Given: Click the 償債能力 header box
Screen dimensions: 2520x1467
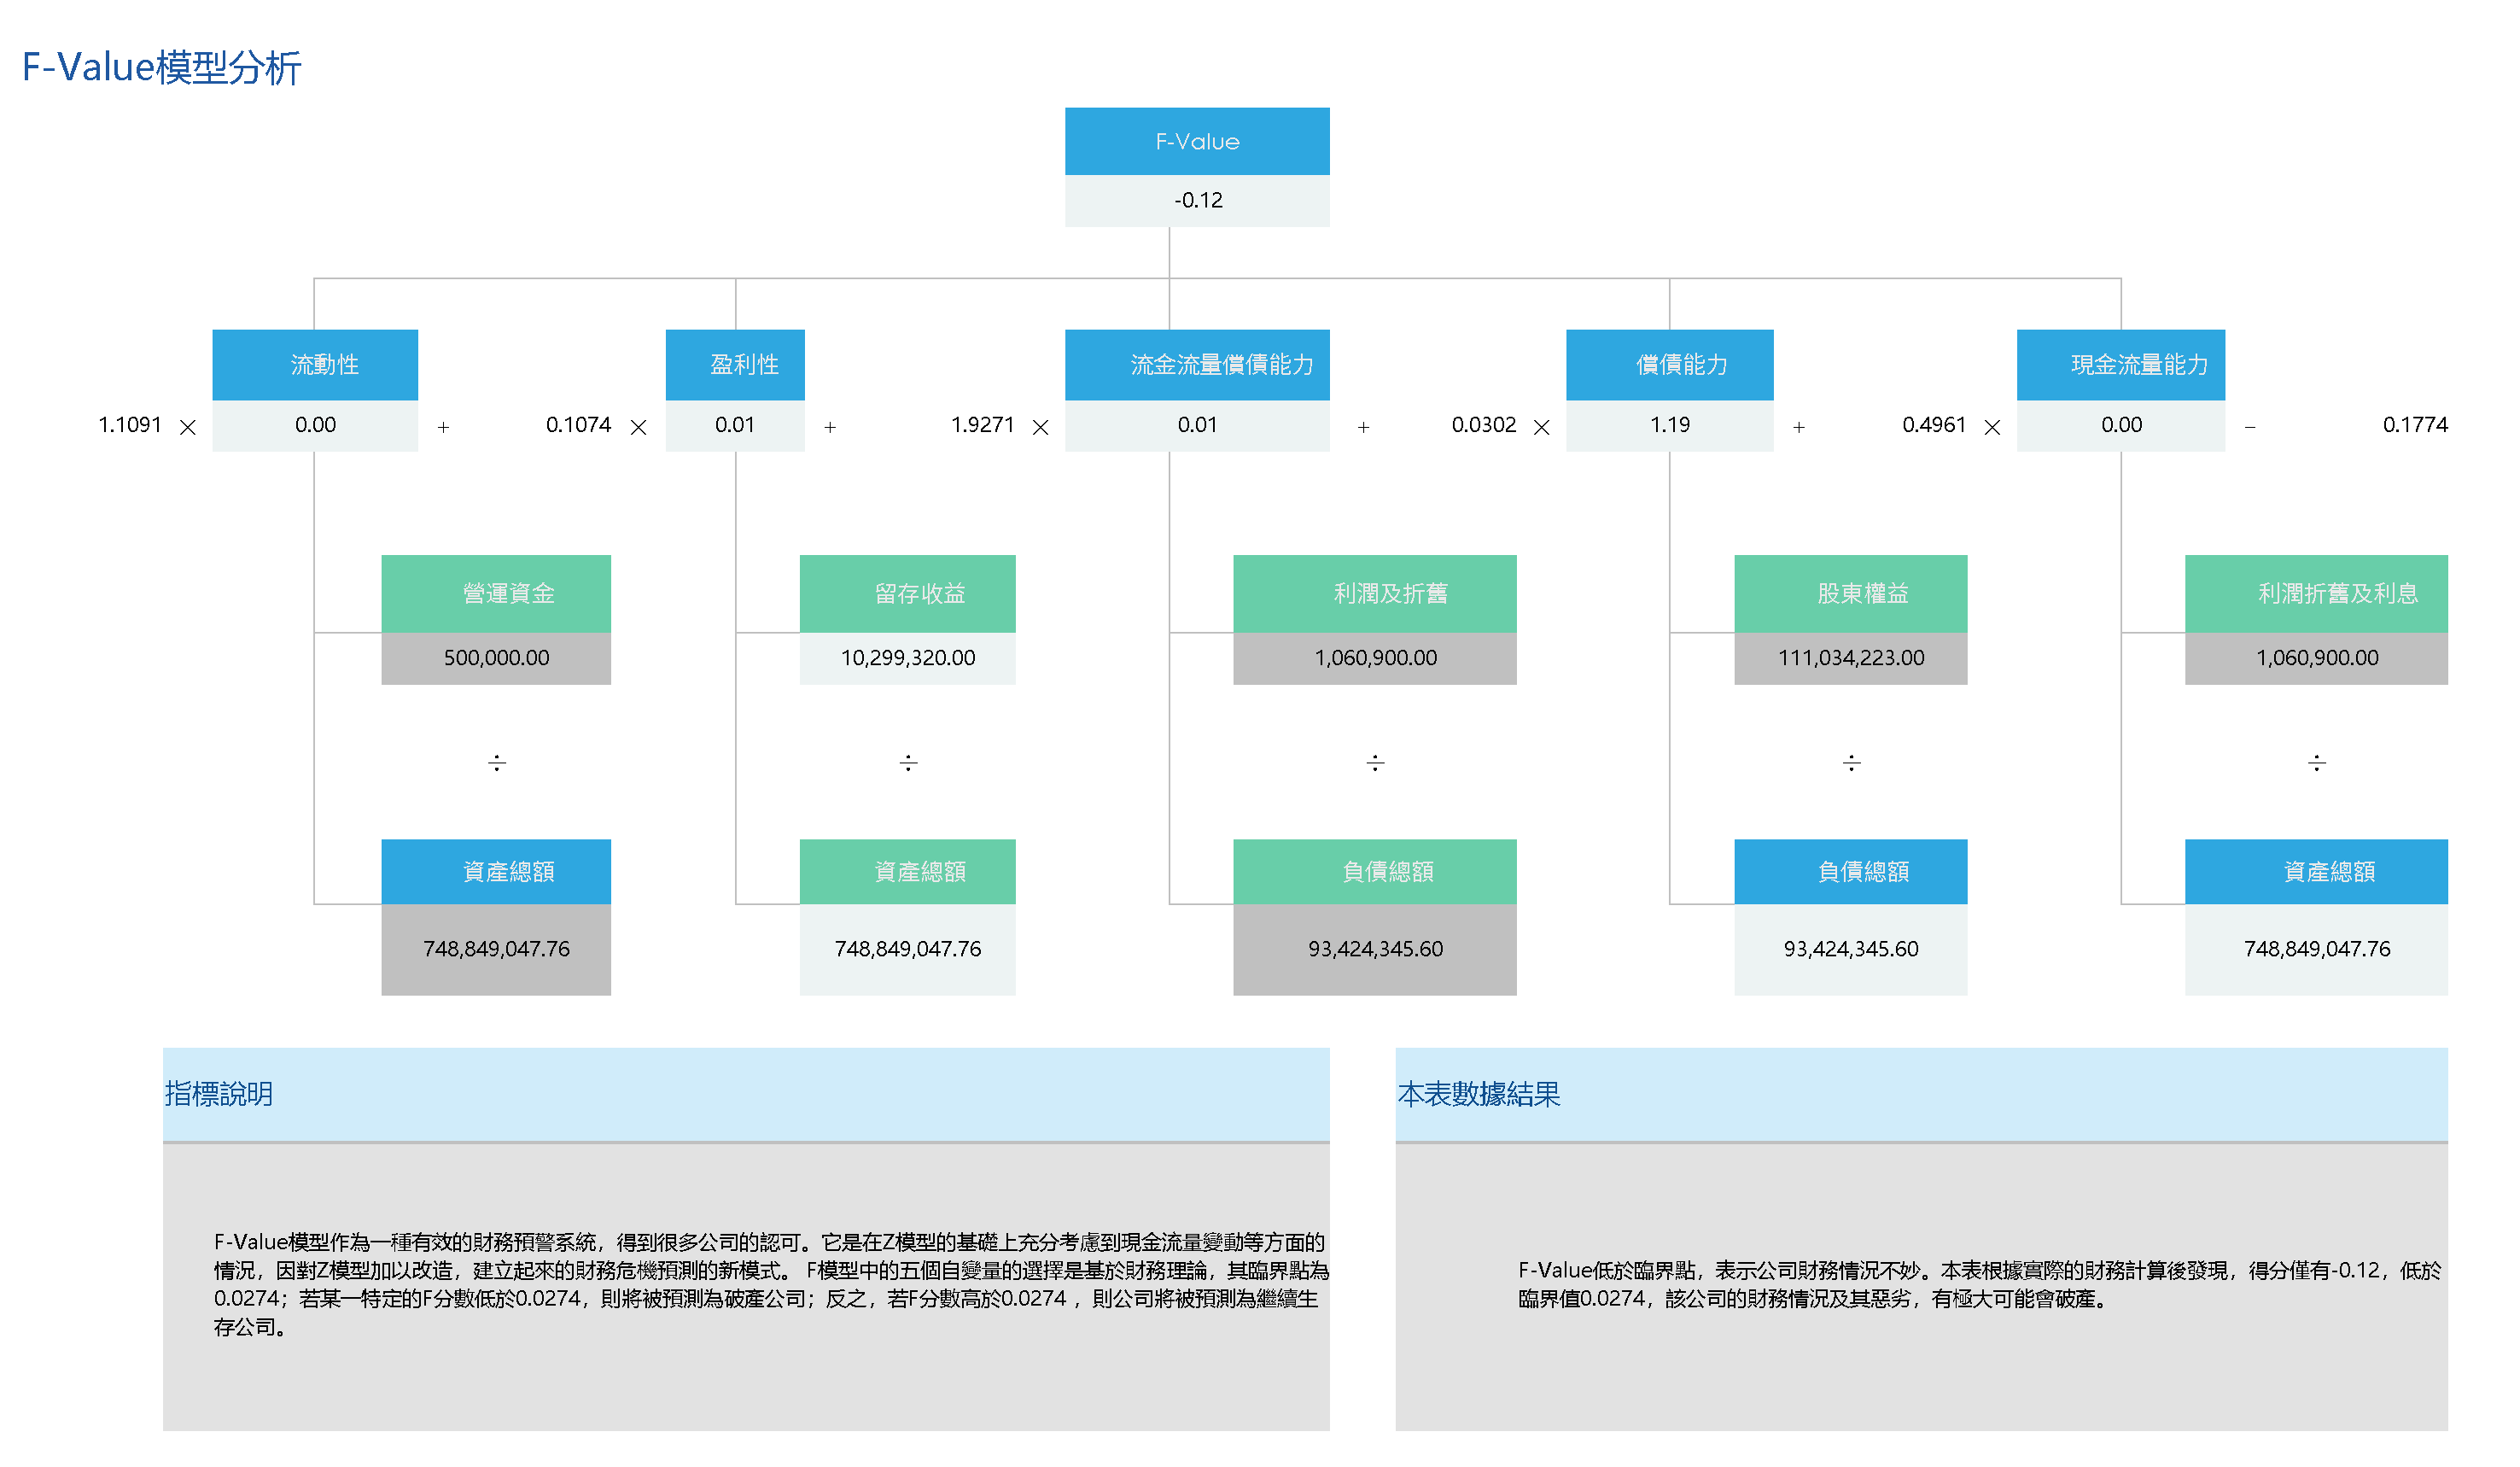Looking at the screenshot, I should [x=1670, y=364].
